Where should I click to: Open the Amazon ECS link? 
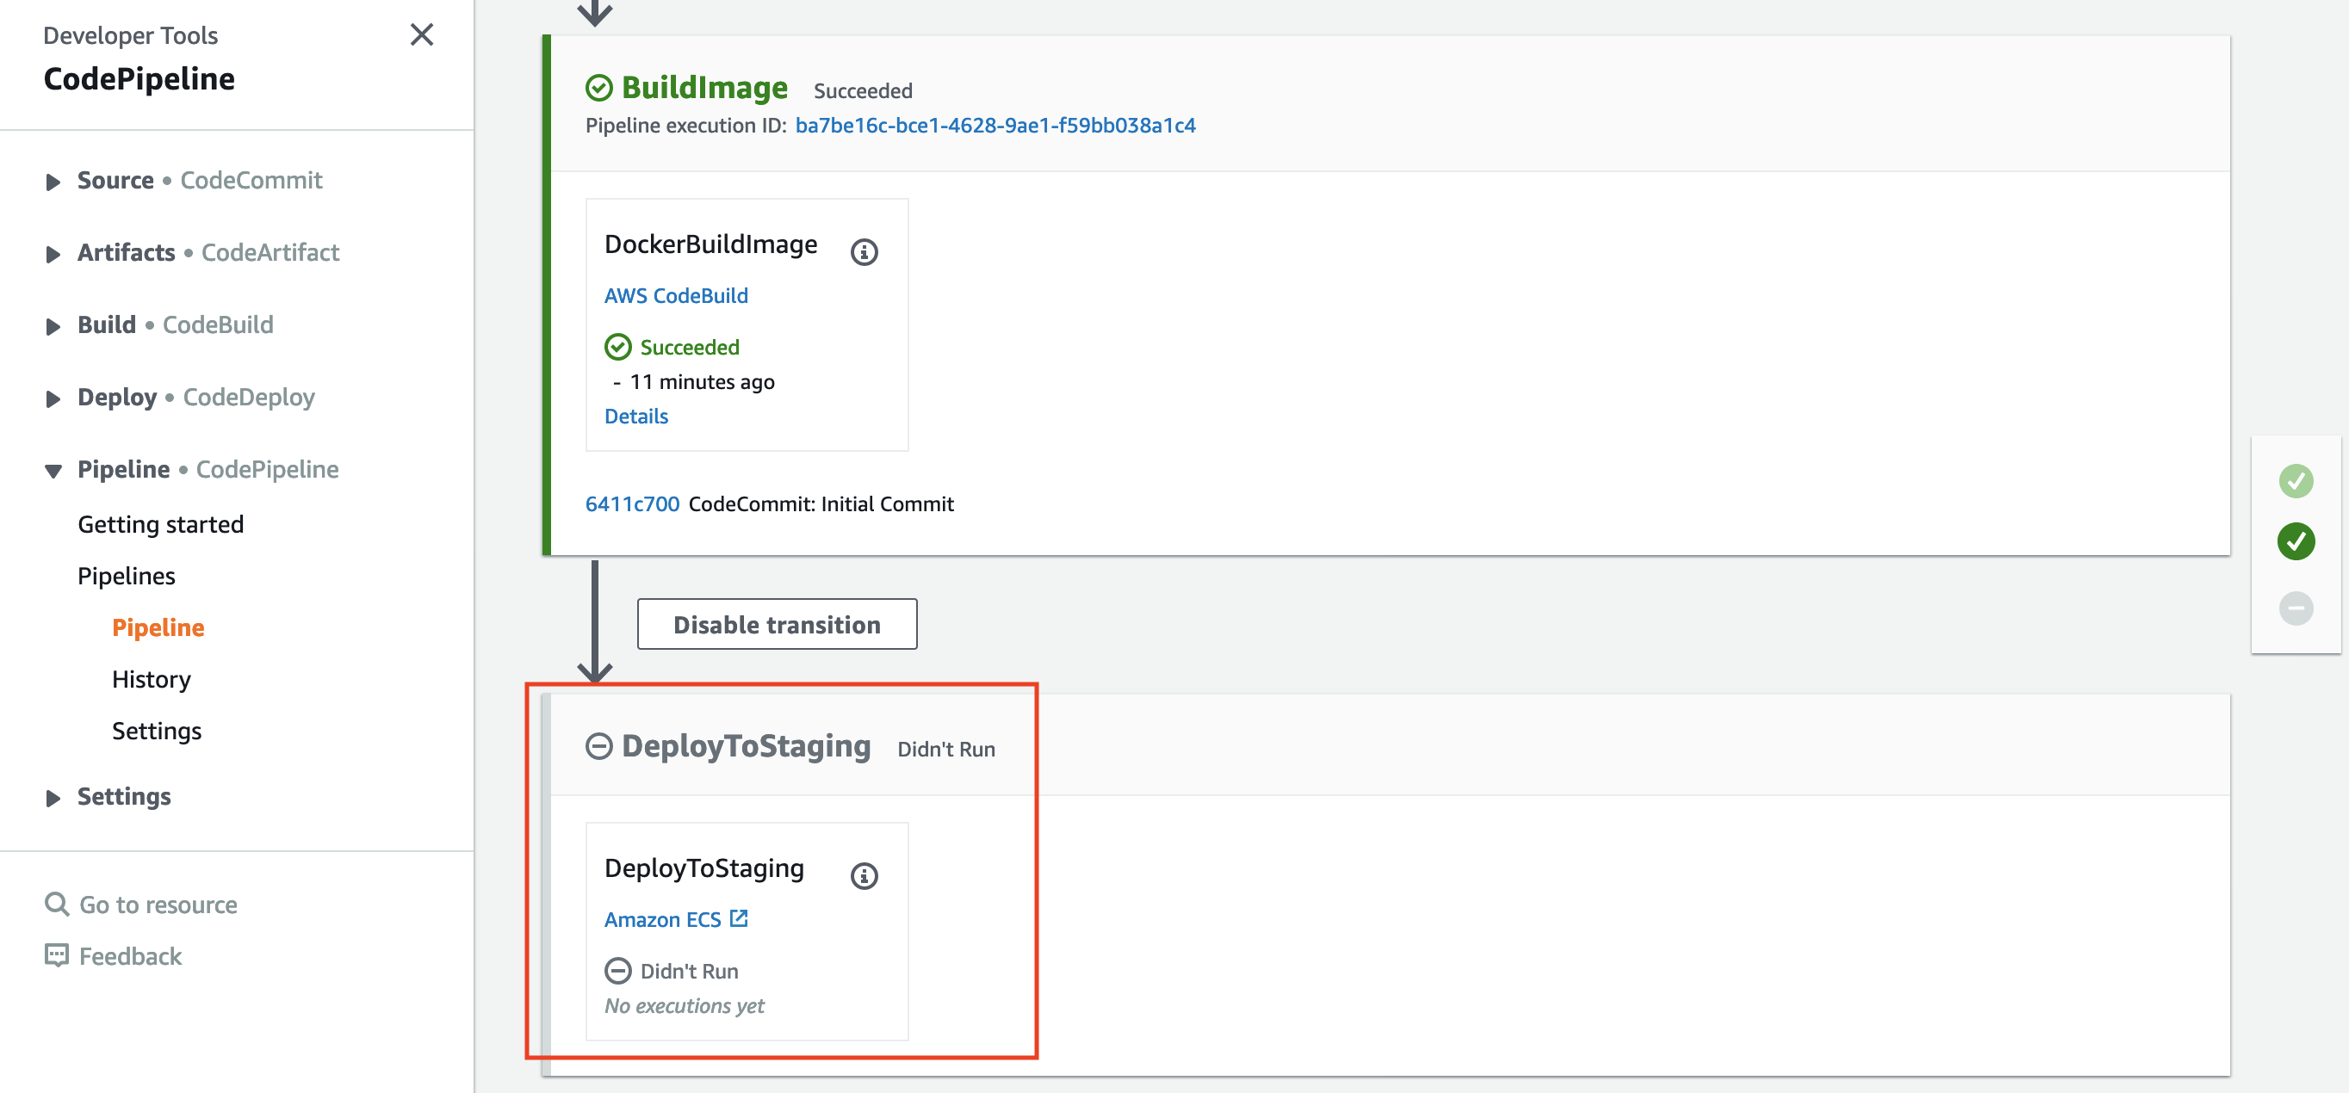pos(662,919)
